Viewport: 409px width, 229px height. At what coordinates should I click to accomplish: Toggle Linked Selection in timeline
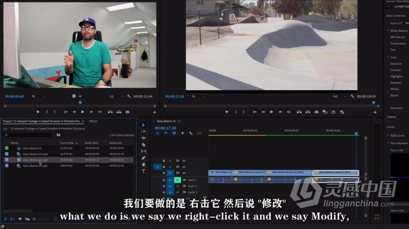coord(174,133)
